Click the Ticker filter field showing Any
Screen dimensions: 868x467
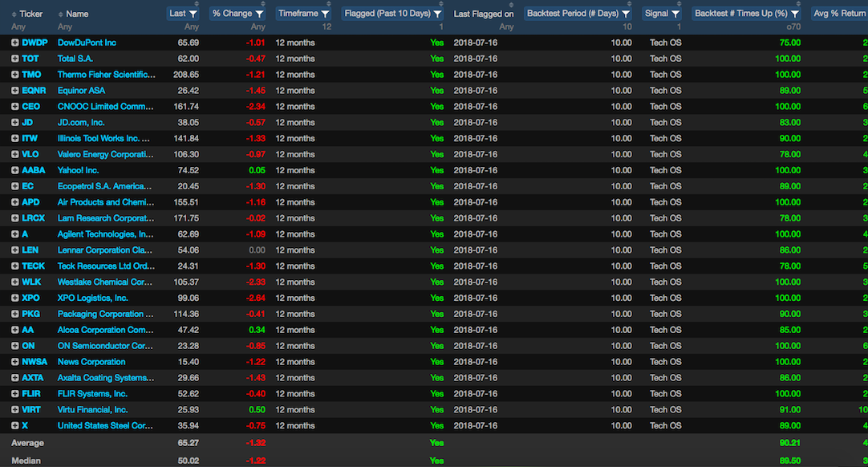click(x=18, y=26)
